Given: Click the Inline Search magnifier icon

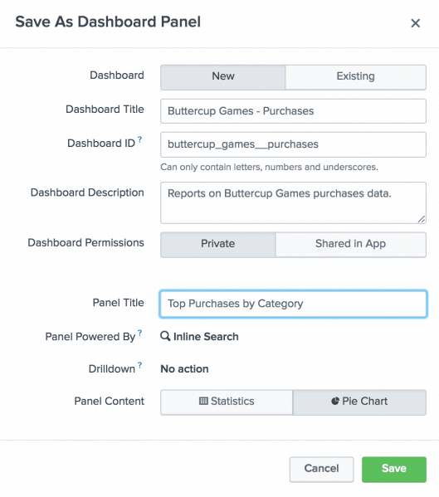Looking at the screenshot, I should pos(165,336).
